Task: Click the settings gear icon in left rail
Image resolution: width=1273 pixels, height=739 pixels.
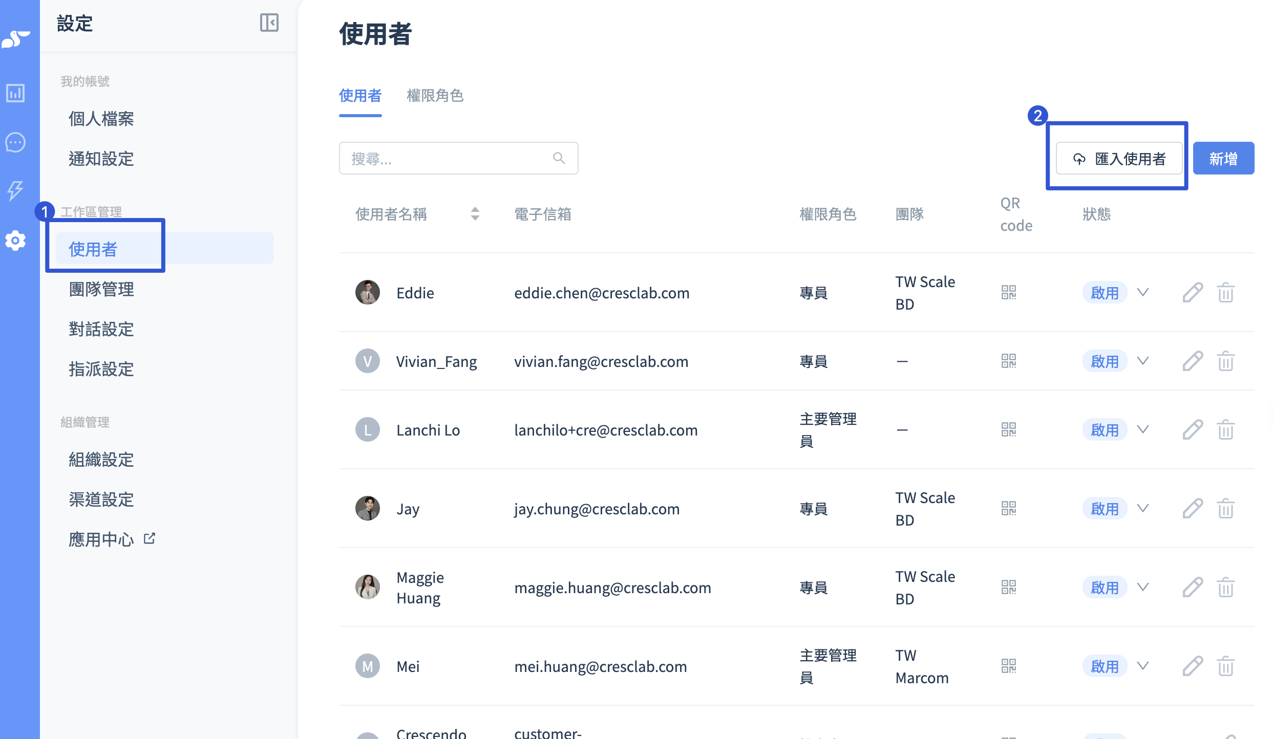Action: pyautogui.click(x=15, y=240)
